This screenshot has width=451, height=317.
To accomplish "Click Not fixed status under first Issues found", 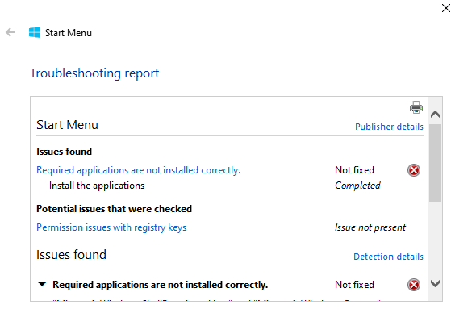I will tap(354, 170).
